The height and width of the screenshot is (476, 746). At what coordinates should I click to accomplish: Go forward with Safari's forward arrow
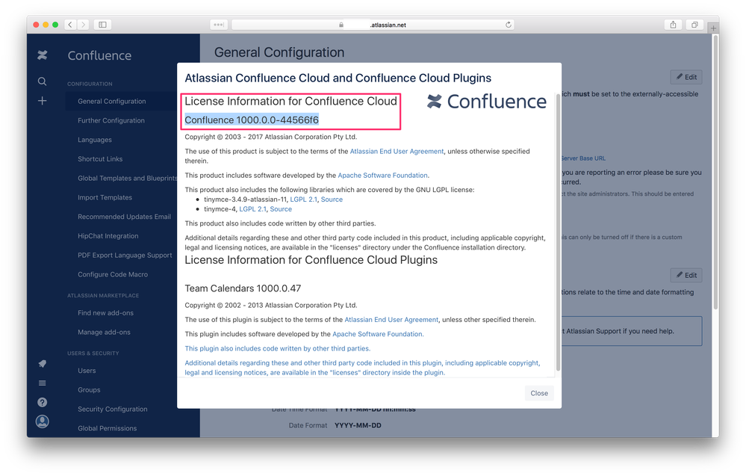[x=83, y=25]
